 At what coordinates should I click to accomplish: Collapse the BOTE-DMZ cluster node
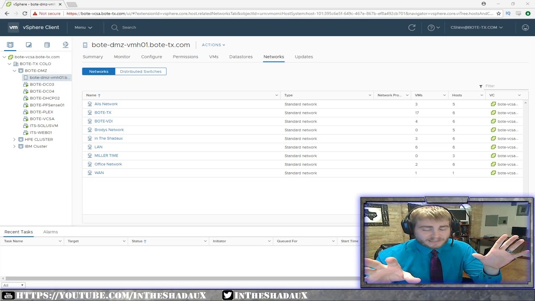14,71
